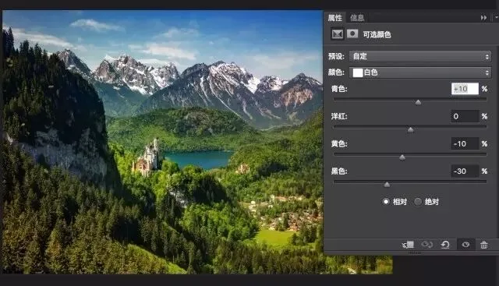
Task: Click the castle in the landscape photo
Action: tap(147, 158)
